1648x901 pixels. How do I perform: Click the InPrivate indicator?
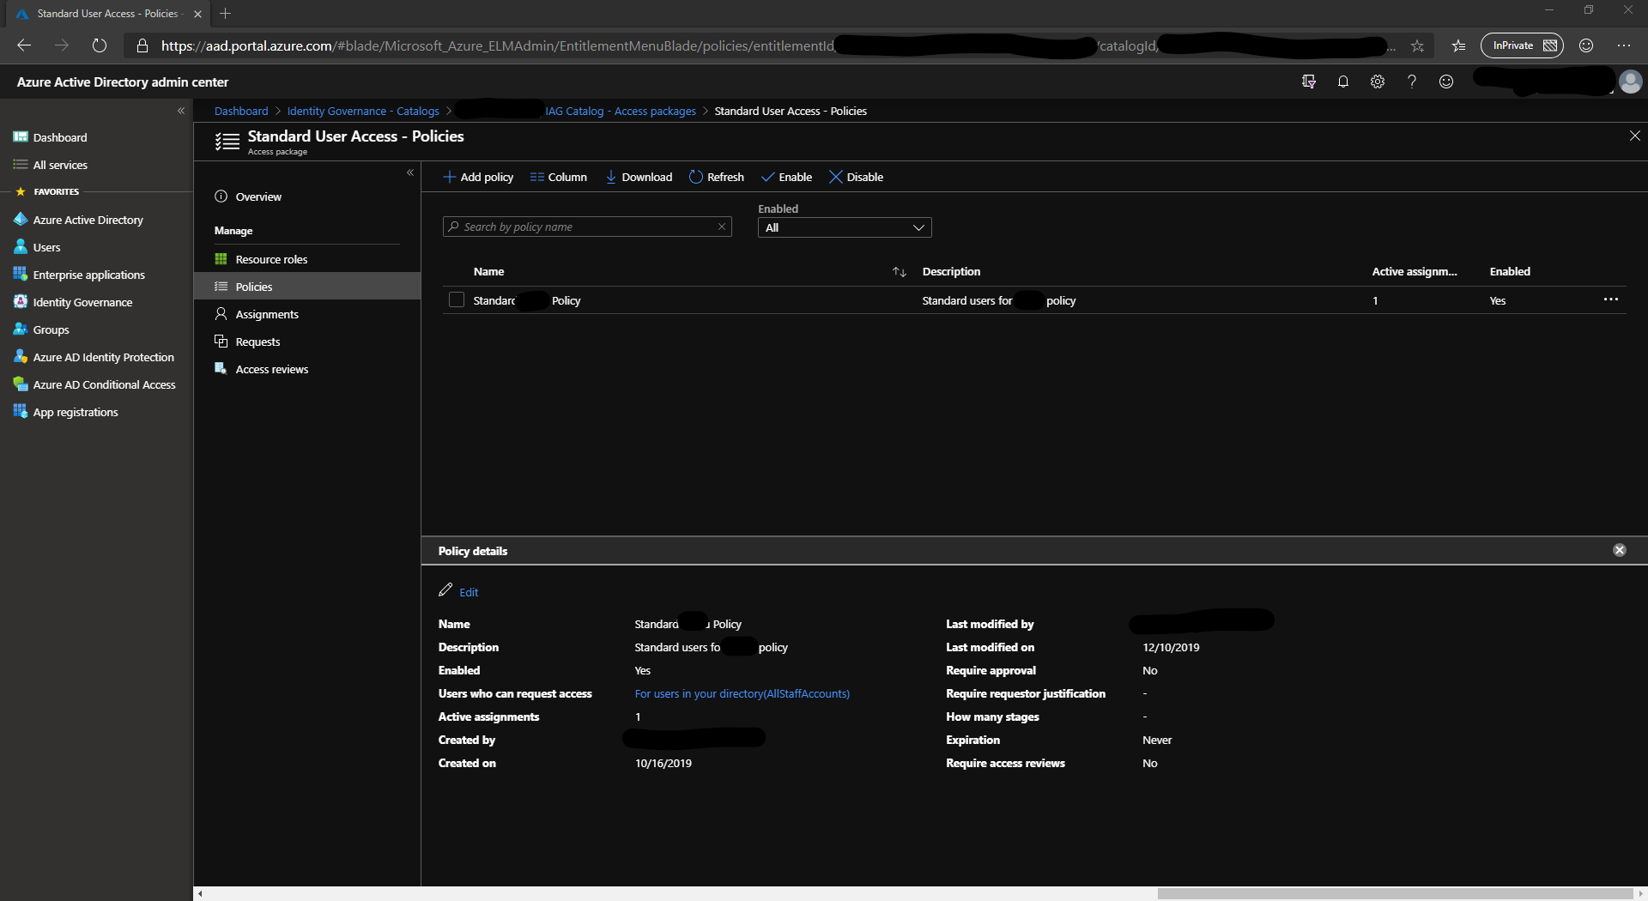click(1522, 45)
